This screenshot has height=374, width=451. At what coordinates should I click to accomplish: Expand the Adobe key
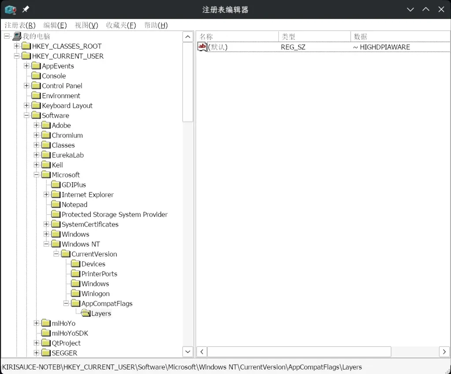click(37, 125)
